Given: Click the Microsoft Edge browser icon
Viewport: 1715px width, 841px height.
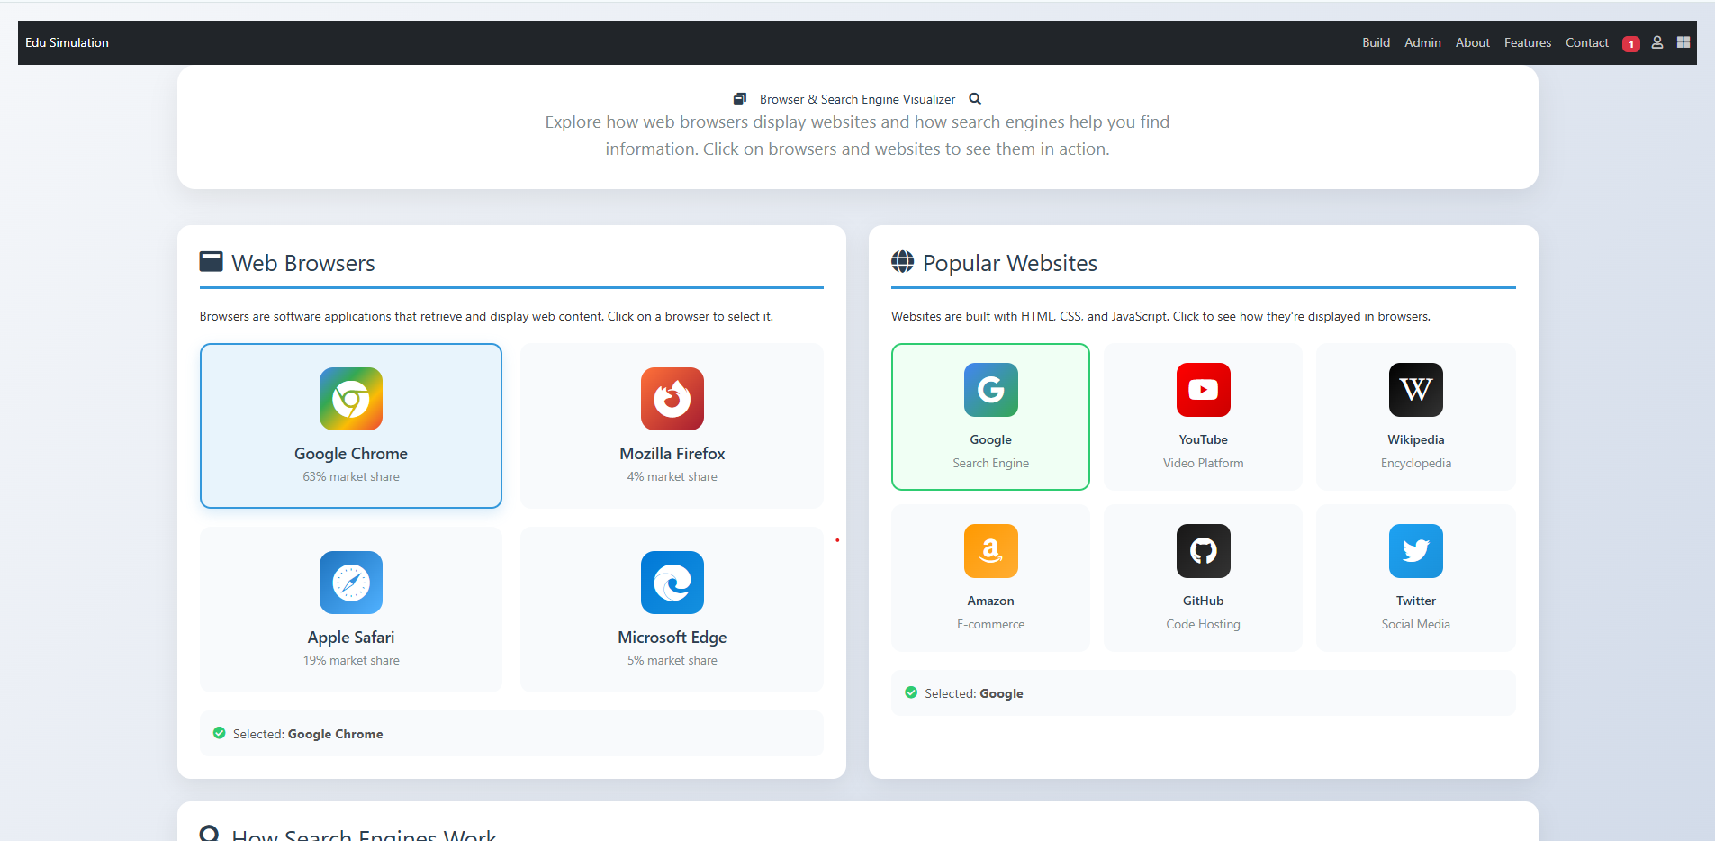Looking at the screenshot, I should click(x=672, y=583).
